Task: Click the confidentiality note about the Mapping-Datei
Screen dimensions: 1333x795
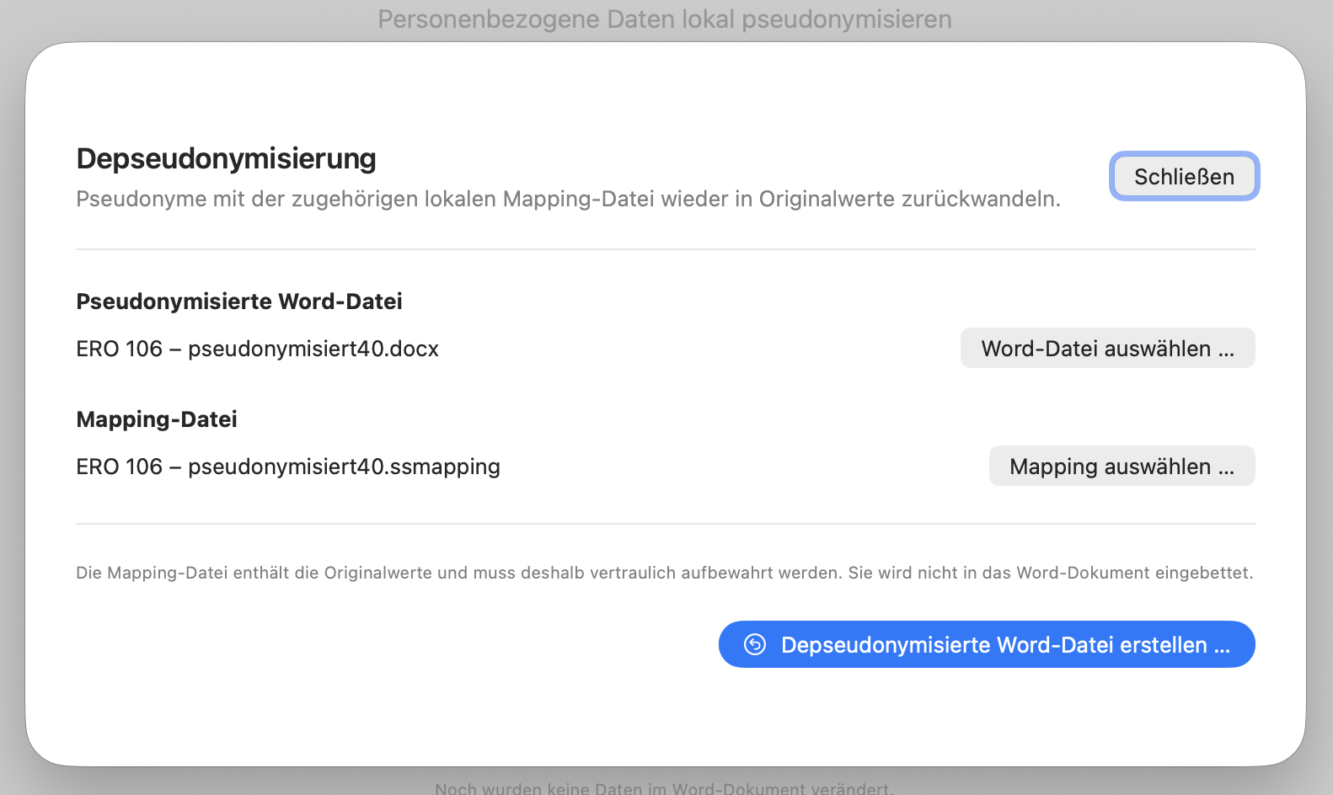Action: pyautogui.click(x=665, y=573)
